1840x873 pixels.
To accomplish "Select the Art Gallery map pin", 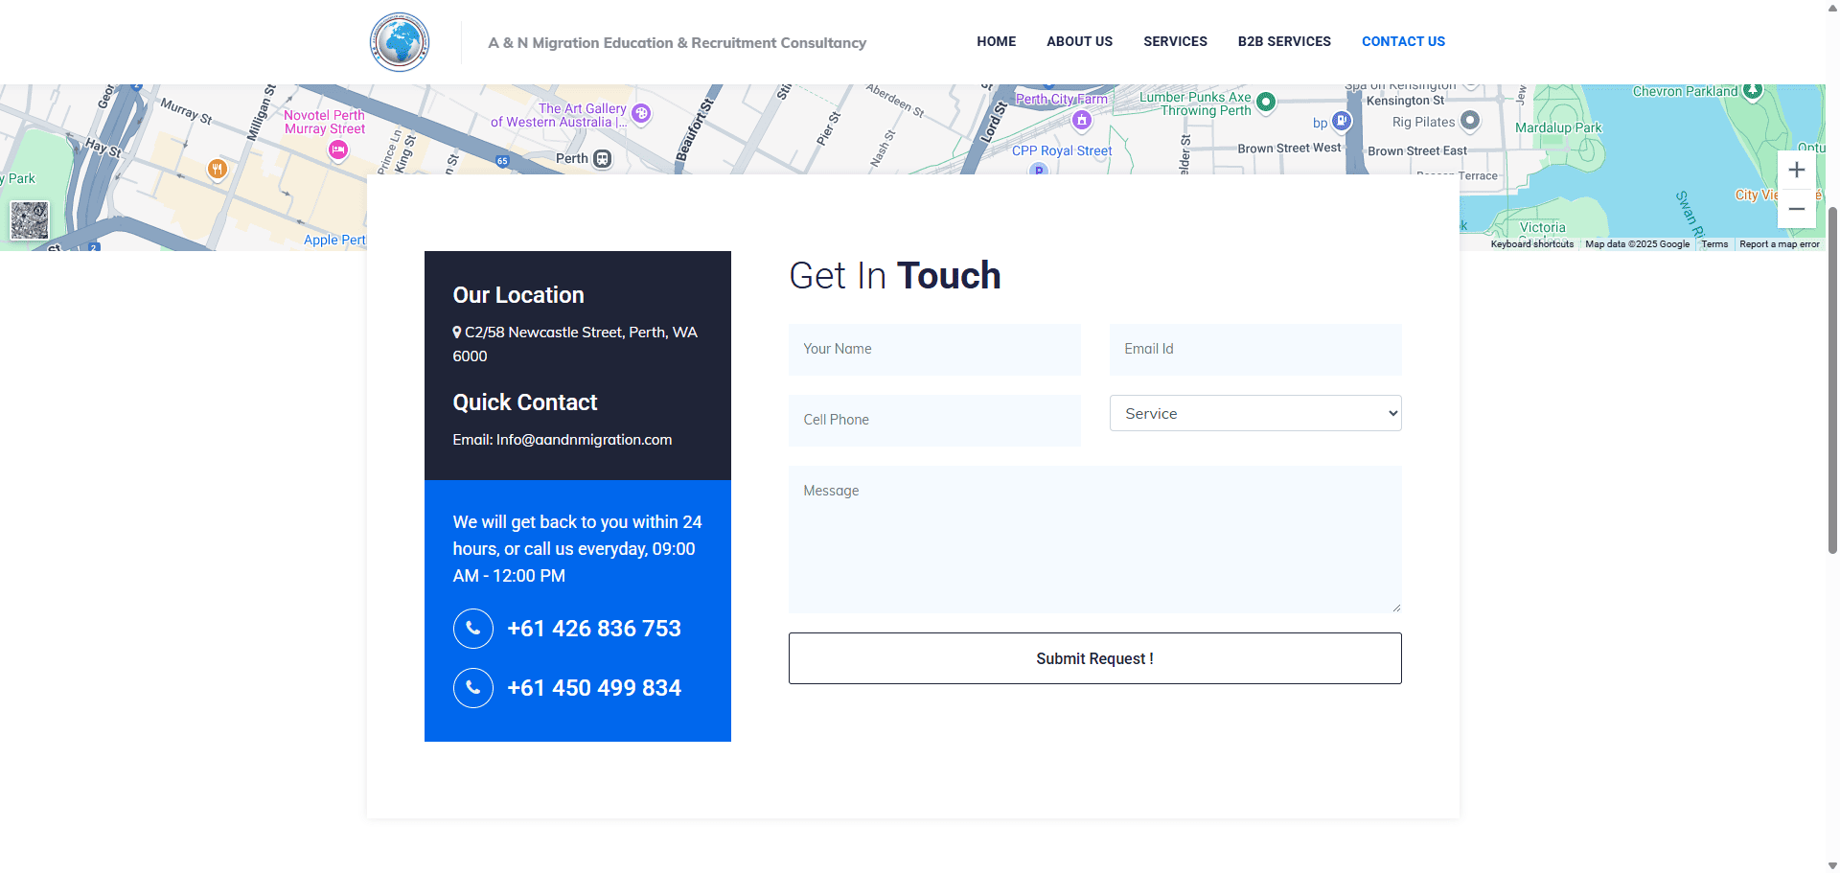I will [x=641, y=113].
